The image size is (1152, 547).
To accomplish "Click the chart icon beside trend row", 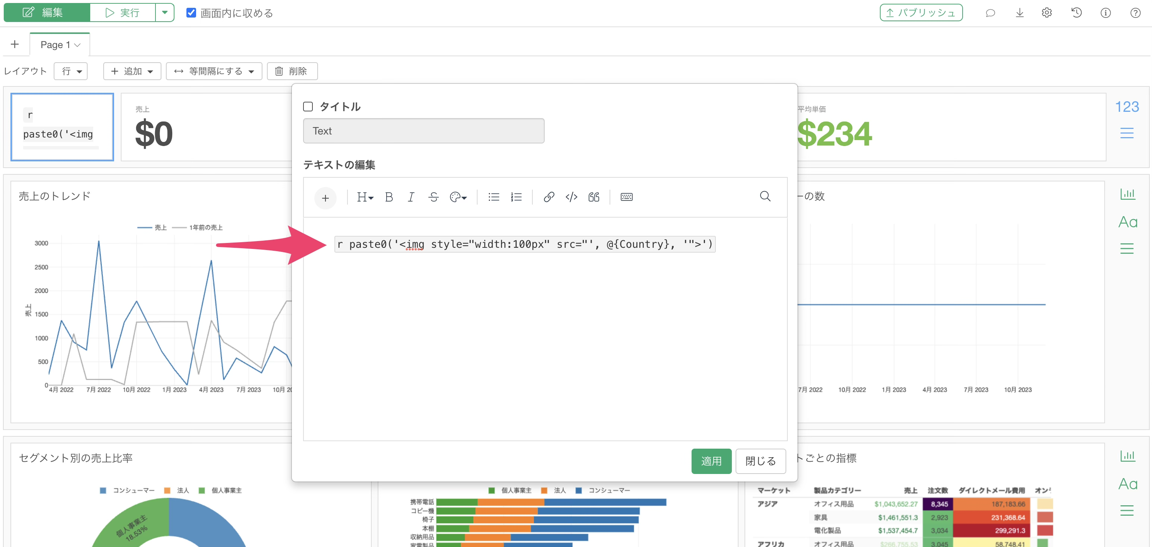I will pyautogui.click(x=1127, y=194).
